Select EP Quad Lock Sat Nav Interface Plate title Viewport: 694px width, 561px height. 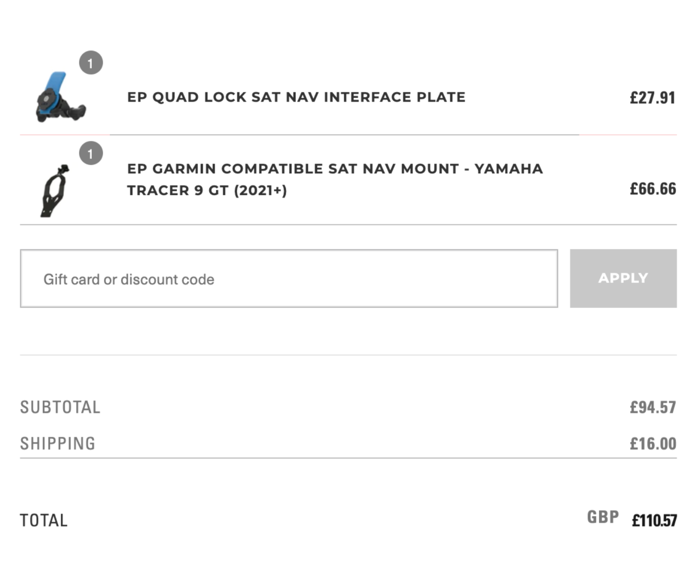coord(296,97)
